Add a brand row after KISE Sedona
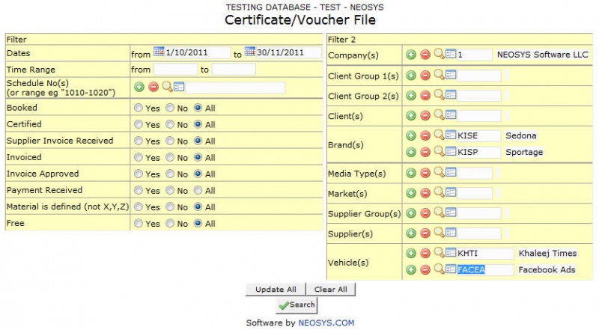Viewport: 599px width, 330px height. coord(411,135)
